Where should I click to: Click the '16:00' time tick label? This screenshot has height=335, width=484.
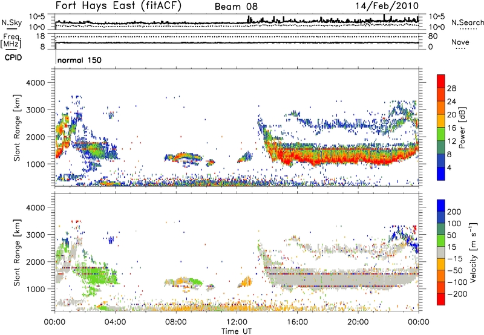coord(297,322)
